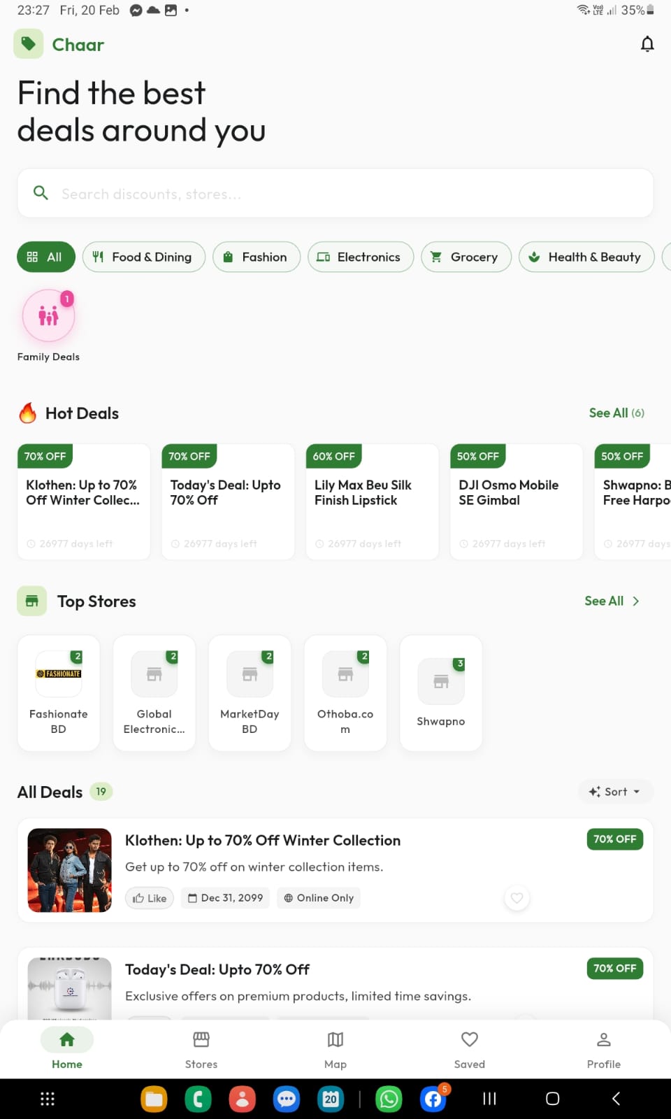Switch to the Electronics category
671x1119 pixels.
pyautogui.click(x=361, y=257)
